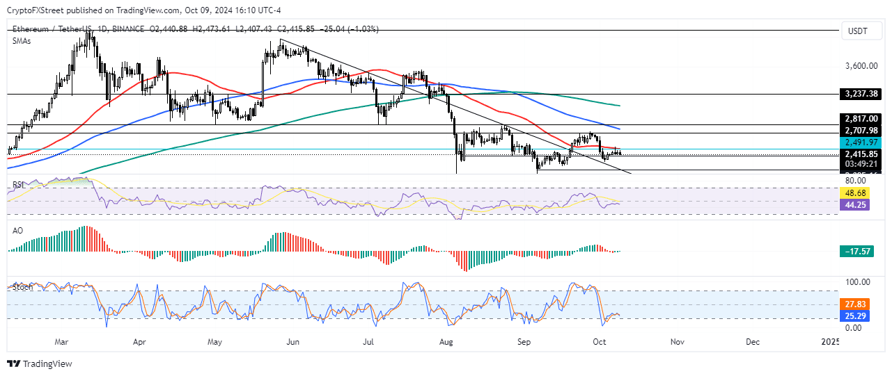This screenshot has height=376, width=892.
Task: Click the 2025 label on time axis
Action: [x=829, y=343]
